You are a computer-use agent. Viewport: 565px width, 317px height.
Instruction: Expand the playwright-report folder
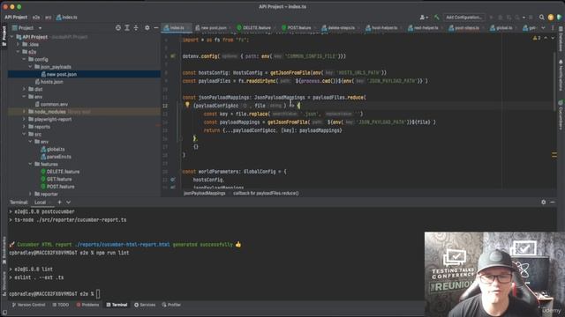(24, 120)
